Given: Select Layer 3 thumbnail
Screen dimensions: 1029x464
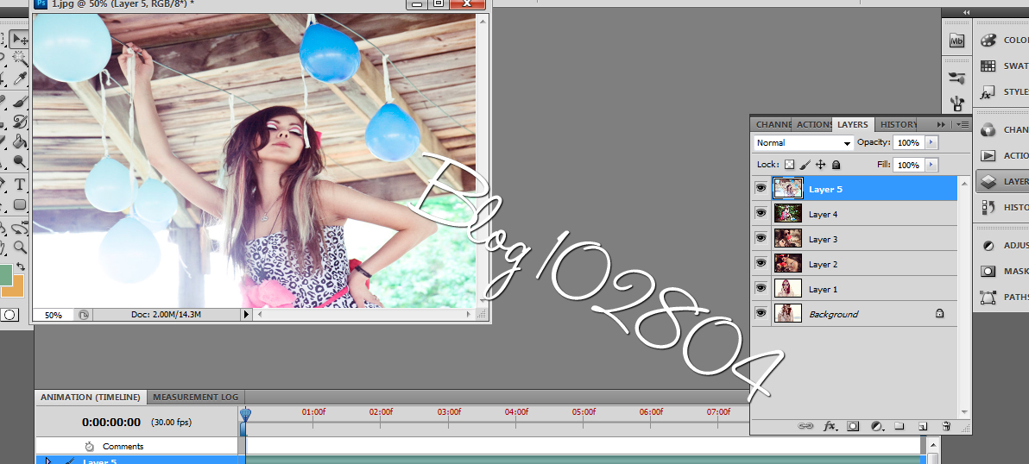Looking at the screenshot, I should [788, 239].
